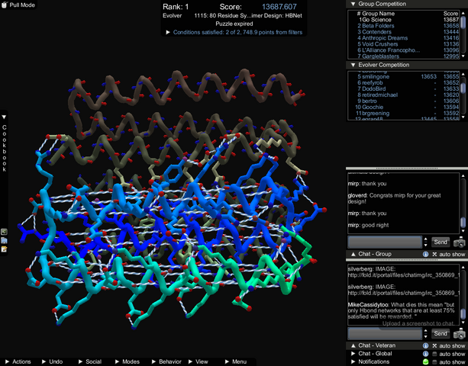Select the Contenders group row

point(404,32)
